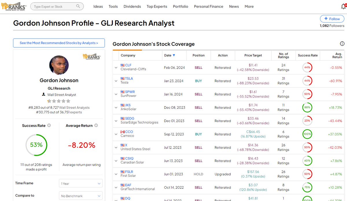The image size is (347, 201).
Task: Click the -60.91% Tesla average return
Action: [x=335, y=81]
